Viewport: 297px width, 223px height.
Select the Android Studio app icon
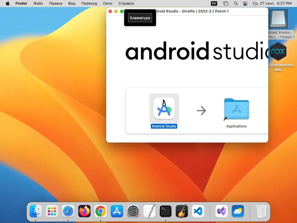tap(164, 109)
